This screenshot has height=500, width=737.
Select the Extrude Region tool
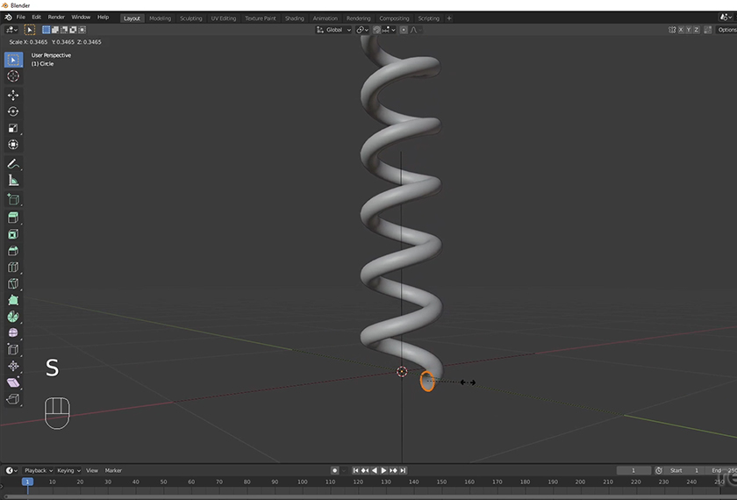(13, 218)
